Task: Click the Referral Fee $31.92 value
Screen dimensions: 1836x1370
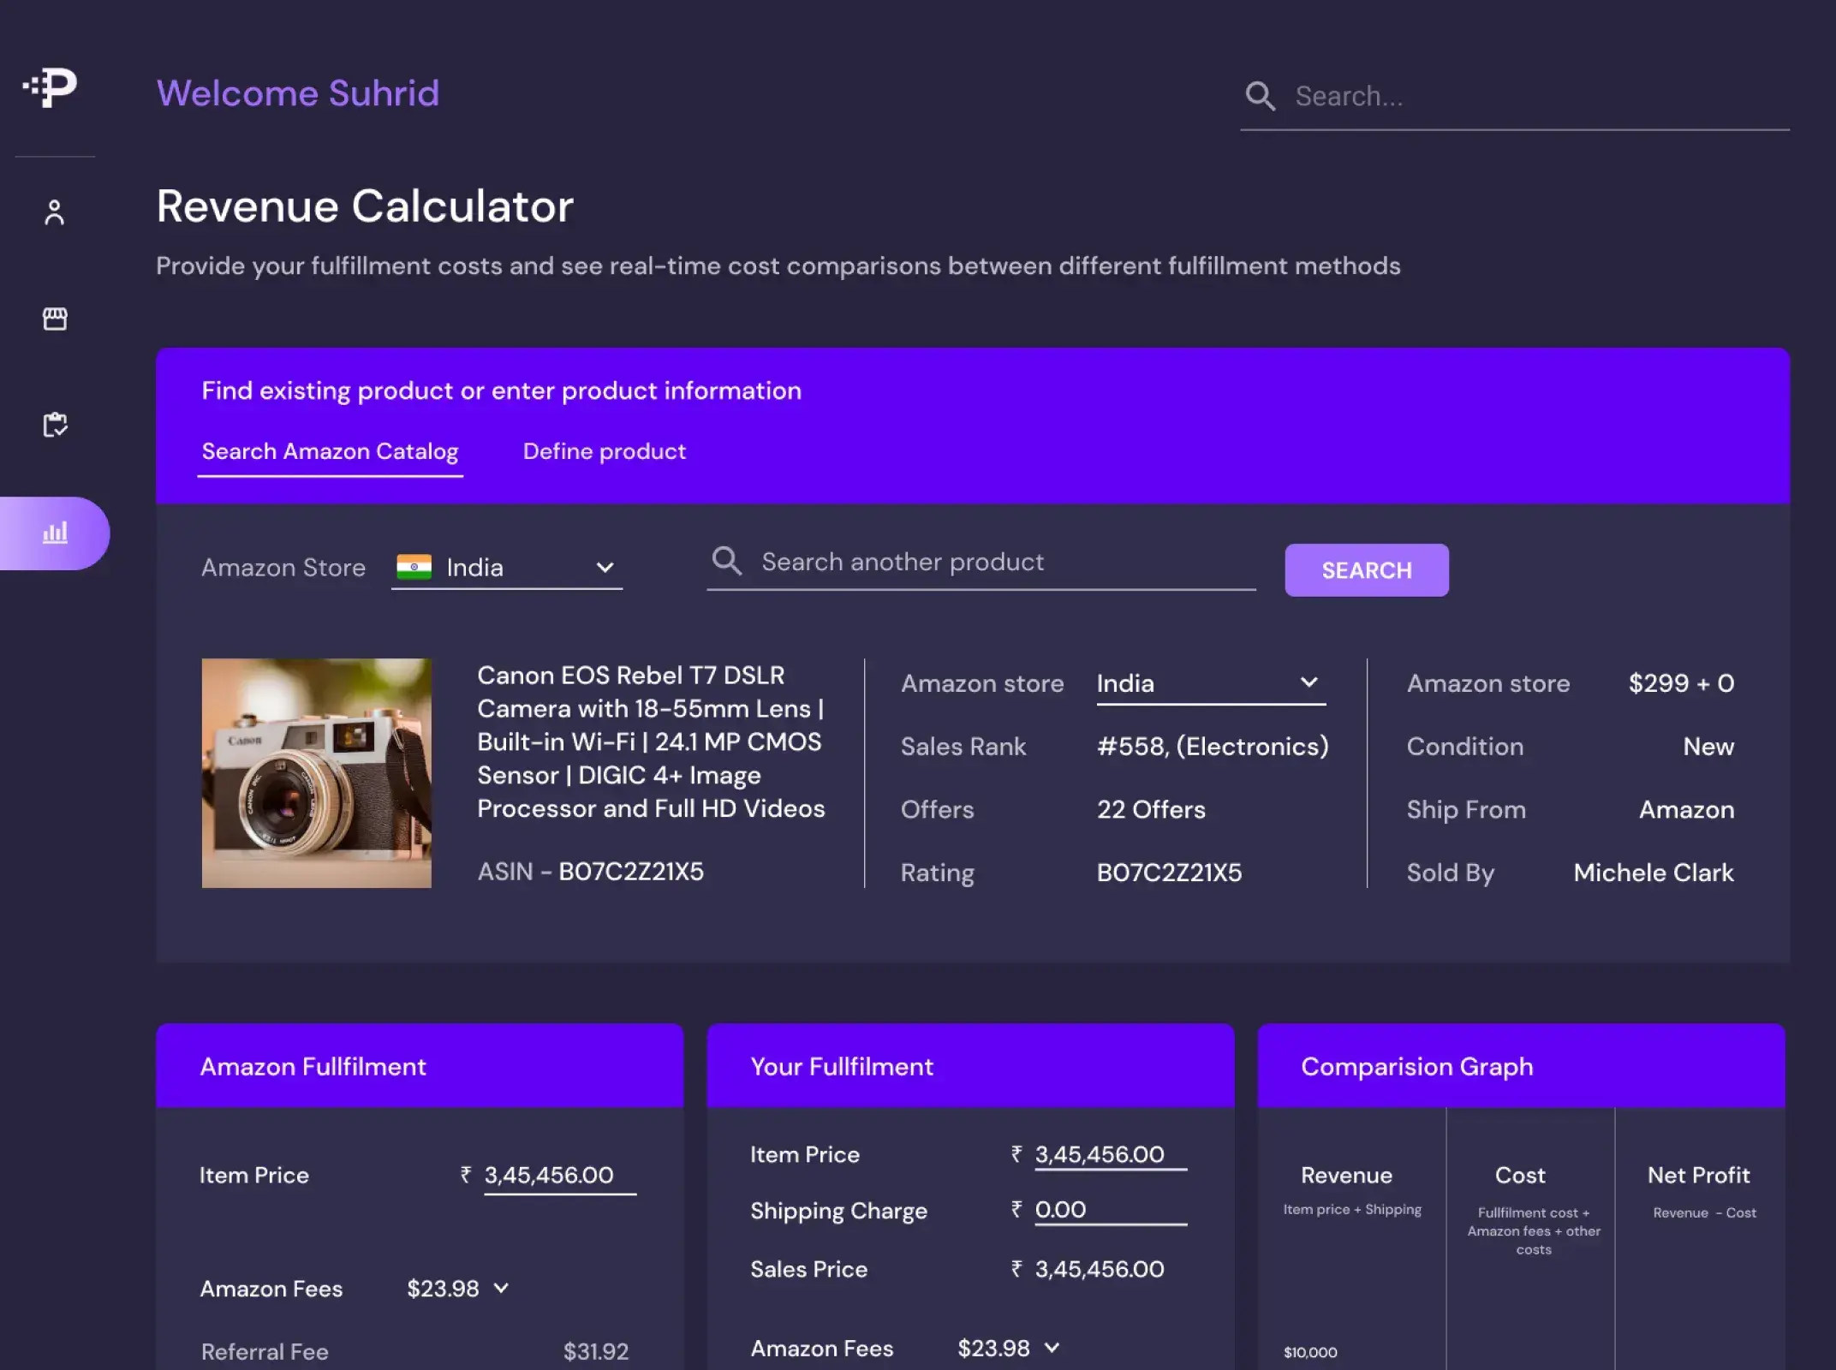Action: pyautogui.click(x=596, y=1352)
